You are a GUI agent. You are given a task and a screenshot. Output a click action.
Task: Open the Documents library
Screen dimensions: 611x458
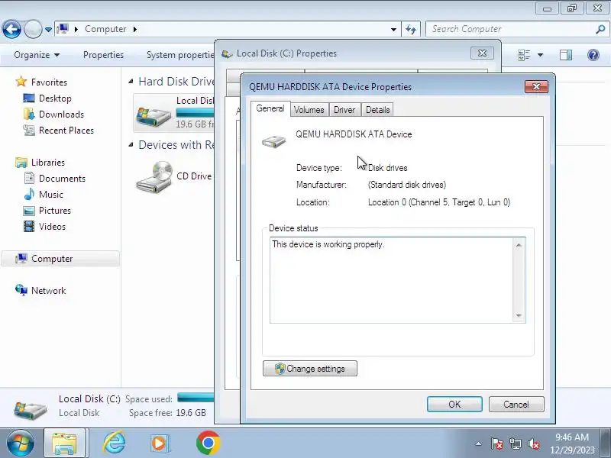point(62,179)
